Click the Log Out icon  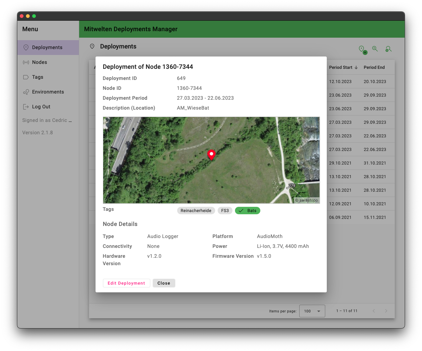click(26, 107)
